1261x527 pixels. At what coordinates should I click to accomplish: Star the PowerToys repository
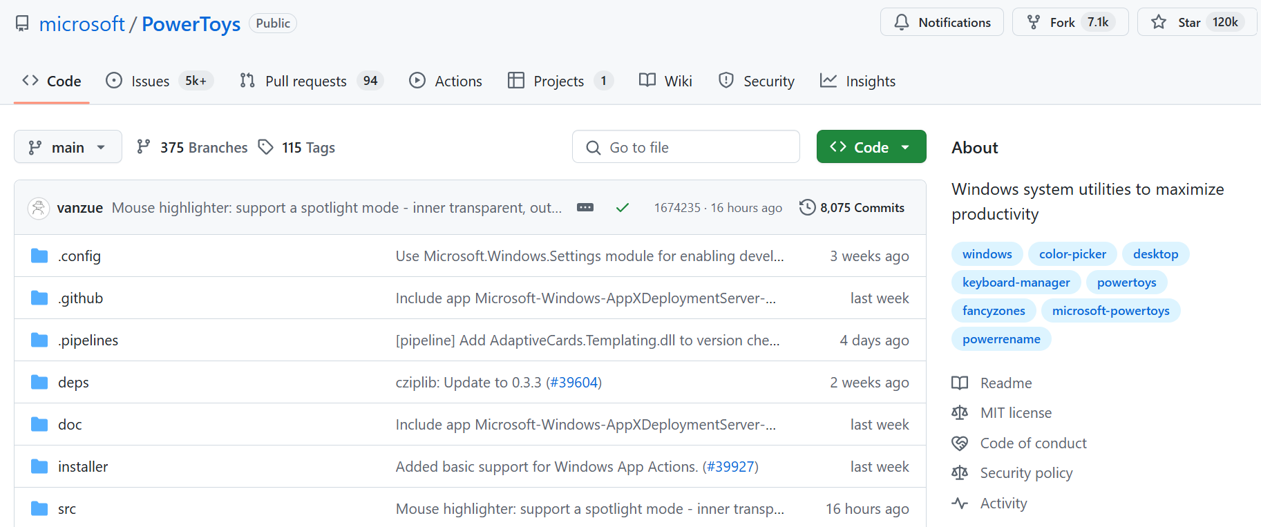click(1197, 22)
